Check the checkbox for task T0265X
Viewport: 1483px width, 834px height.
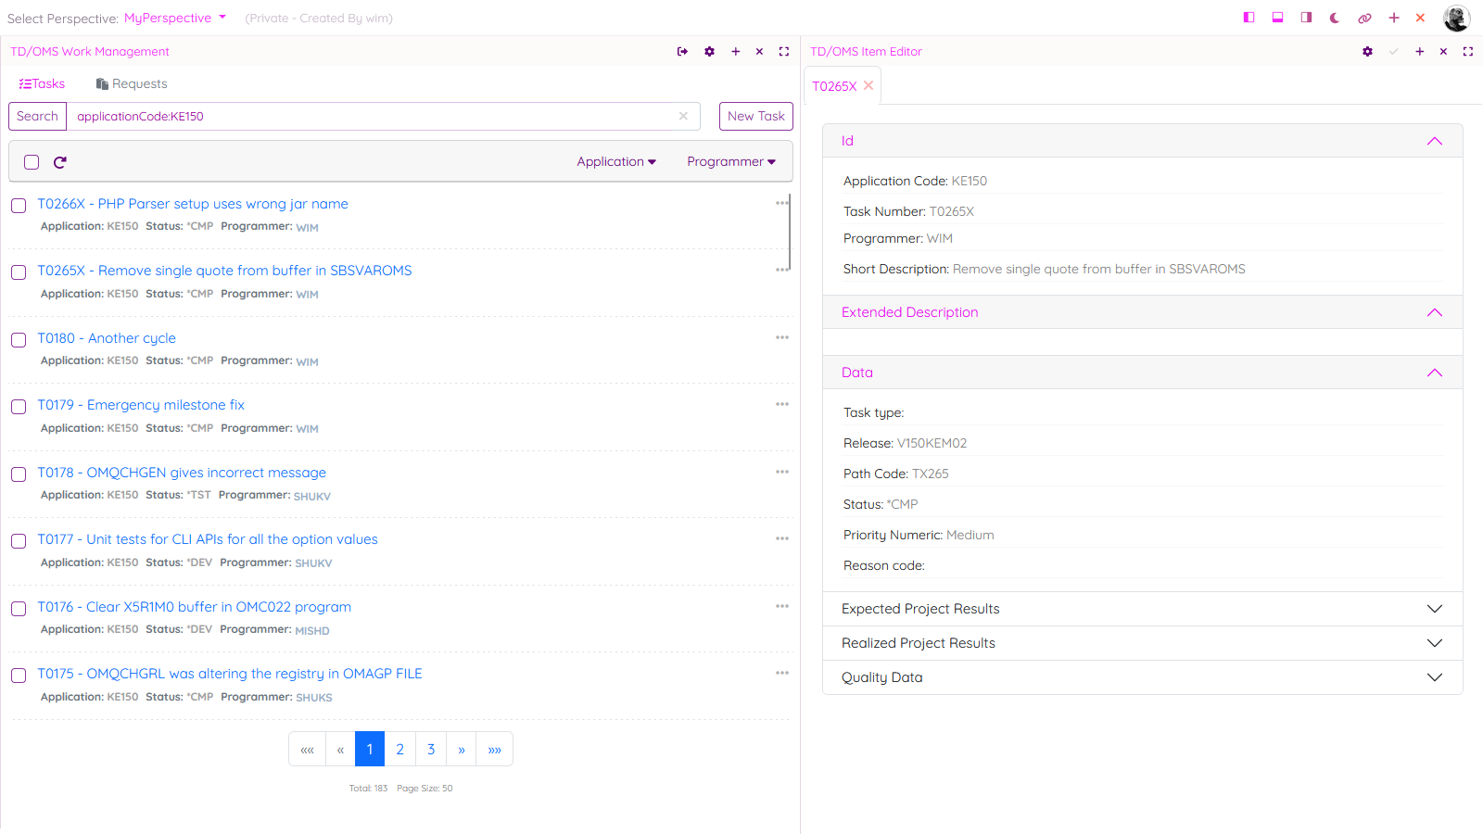click(18, 272)
